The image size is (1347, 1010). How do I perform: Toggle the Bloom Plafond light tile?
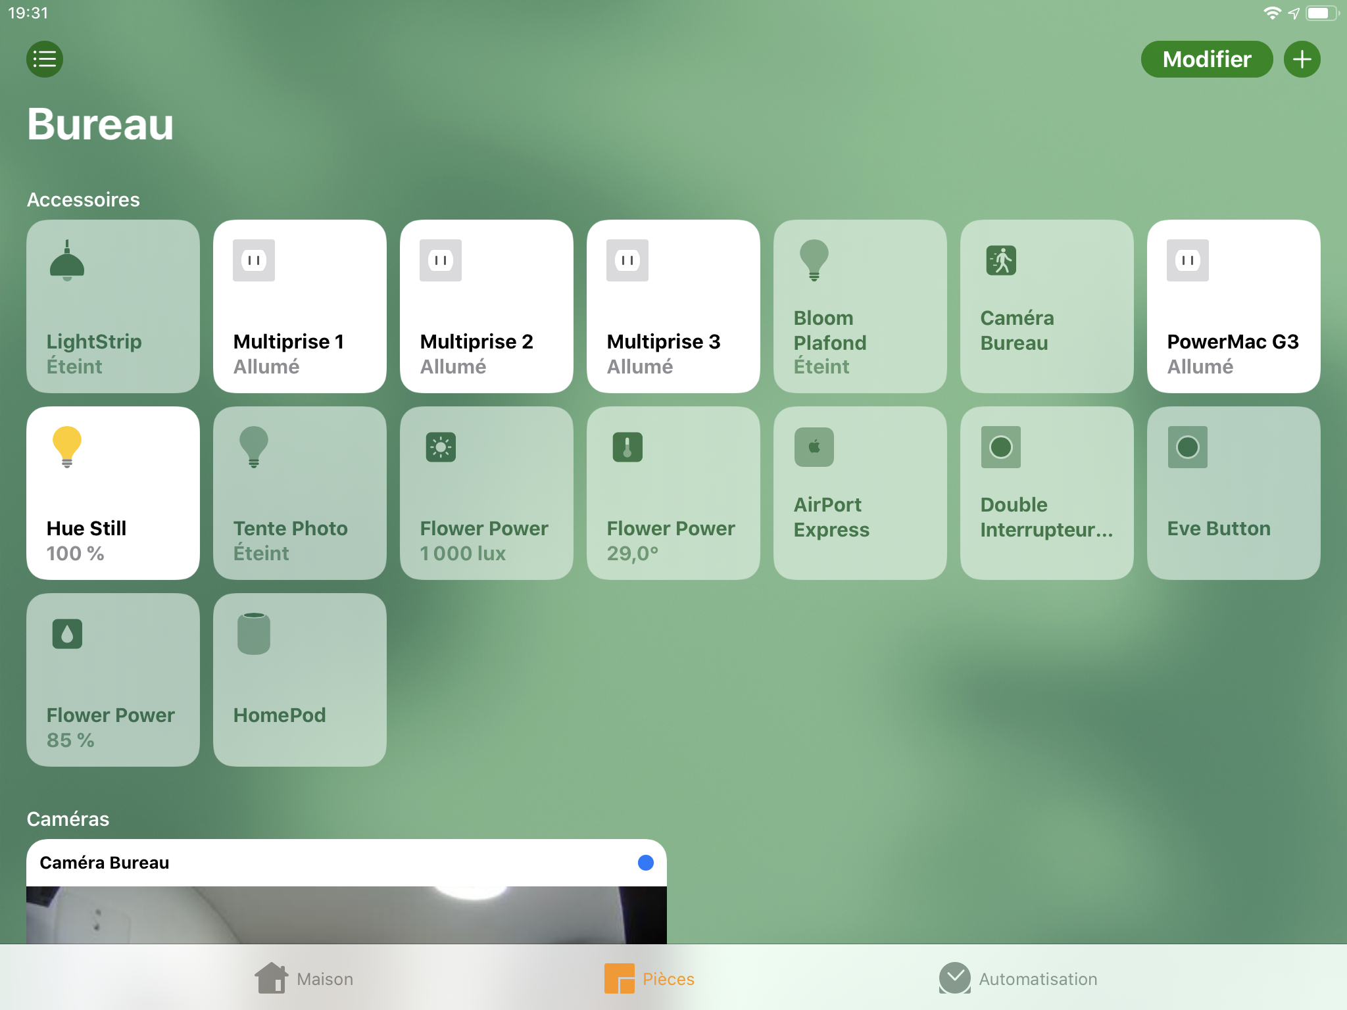click(860, 306)
